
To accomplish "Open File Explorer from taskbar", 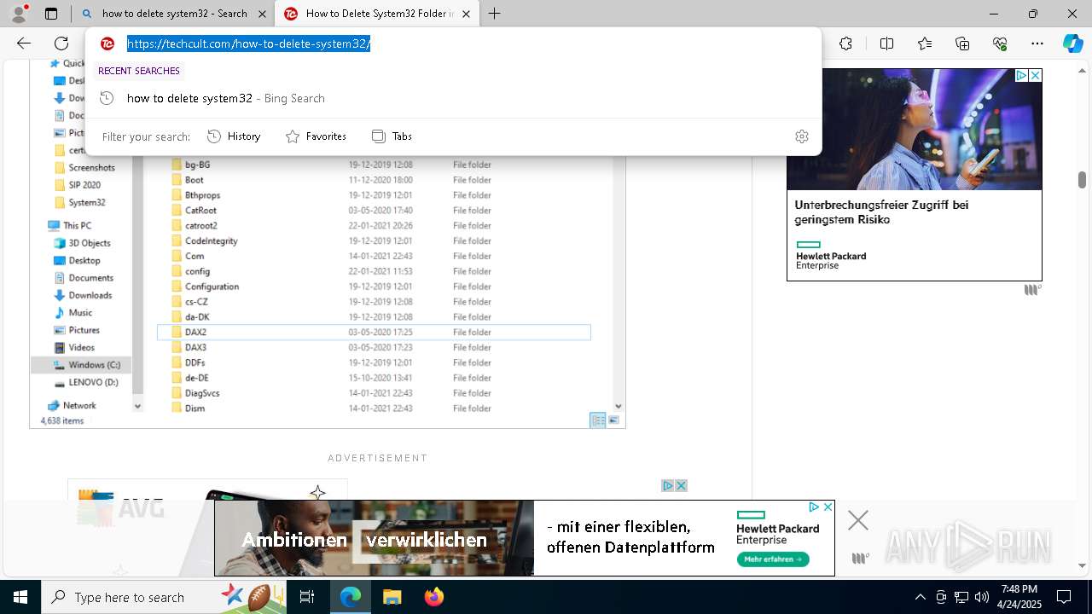I will (x=392, y=597).
